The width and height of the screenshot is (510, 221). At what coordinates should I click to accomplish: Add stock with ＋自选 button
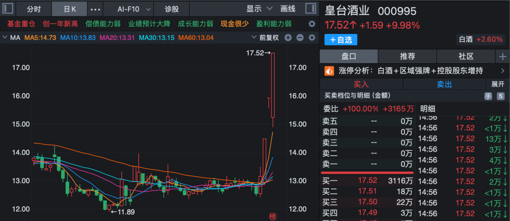(x=340, y=40)
